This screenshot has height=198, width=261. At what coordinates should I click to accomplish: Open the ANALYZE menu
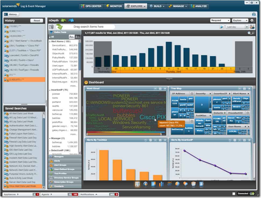199,6
